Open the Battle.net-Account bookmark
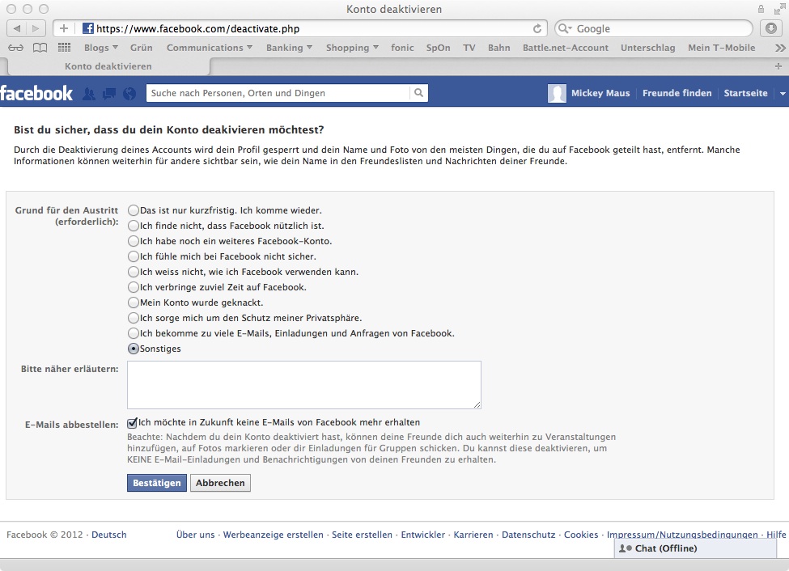Screen dimensions: 789x571 pyautogui.click(x=566, y=48)
